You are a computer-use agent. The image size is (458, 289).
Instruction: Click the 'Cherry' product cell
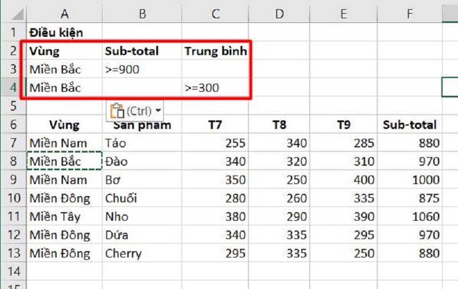pyautogui.click(x=142, y=253)
